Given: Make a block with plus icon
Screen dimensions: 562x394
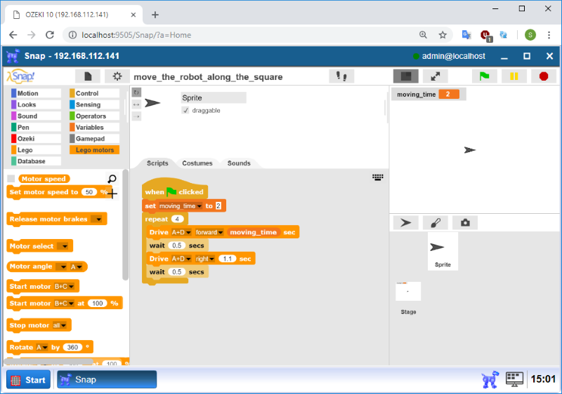Looking at the screenshot, I should point(112,193).
